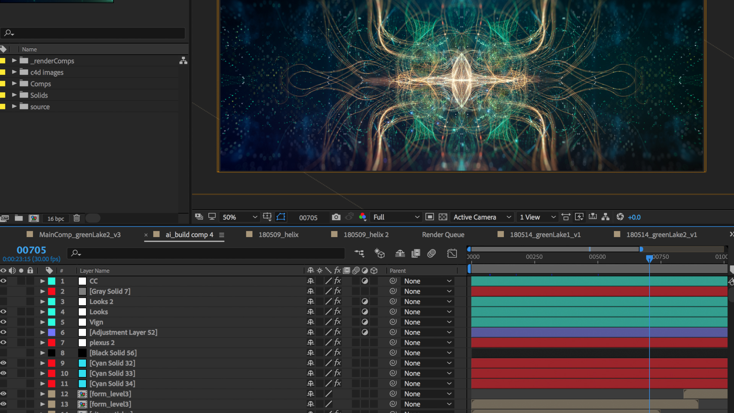The height and width of the screenshot is (413, 734).
Task: Open the 1 View layout dropdown
Action: pyautogui.click(x=537, y=217)
